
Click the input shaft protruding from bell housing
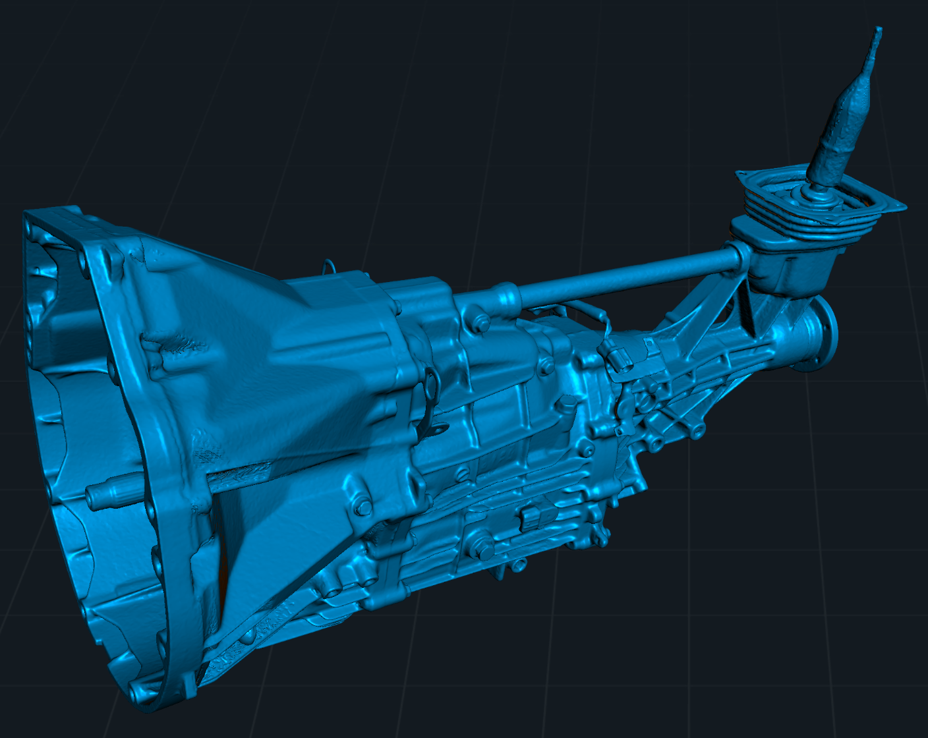105,494
